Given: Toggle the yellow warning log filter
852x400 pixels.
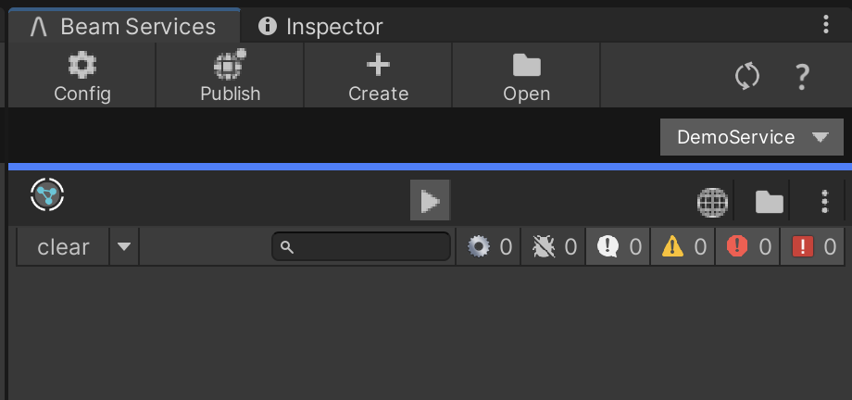Looking at the screenshot, I should 683,247.
